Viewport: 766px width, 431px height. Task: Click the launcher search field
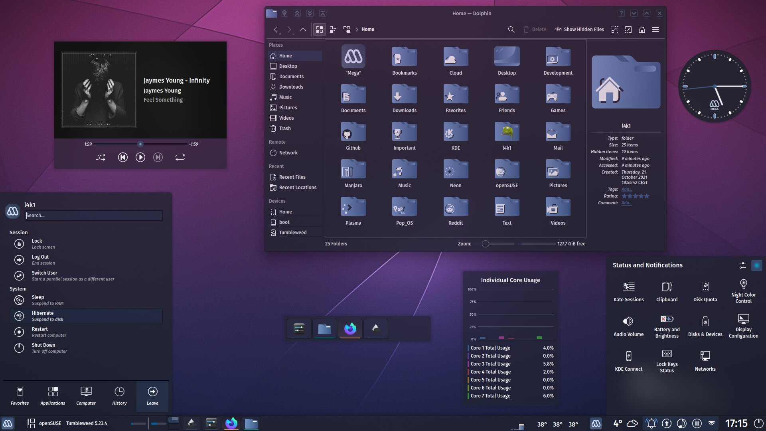tap(93, 215)
